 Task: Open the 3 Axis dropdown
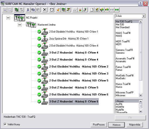point(144,16)
